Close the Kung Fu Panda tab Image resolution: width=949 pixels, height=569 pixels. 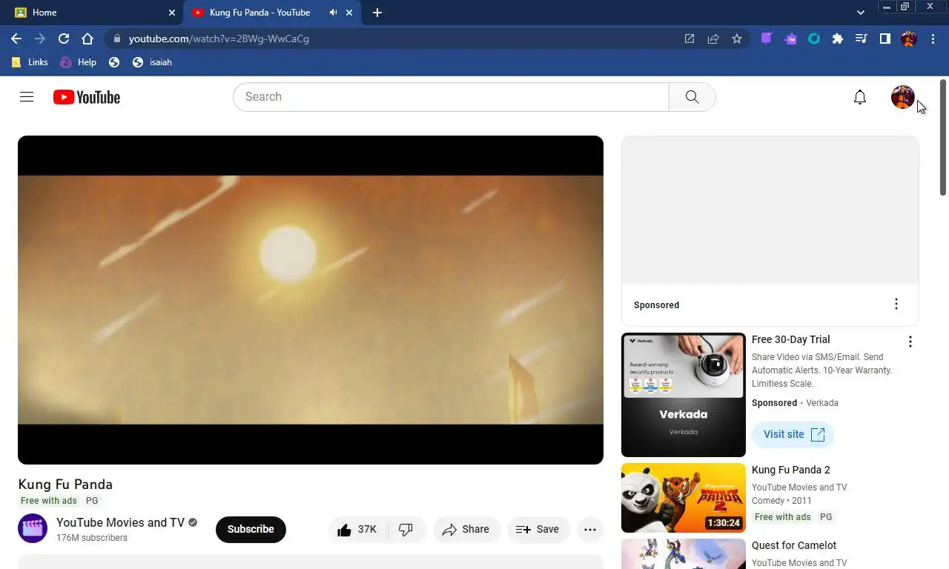coord(349,13)
